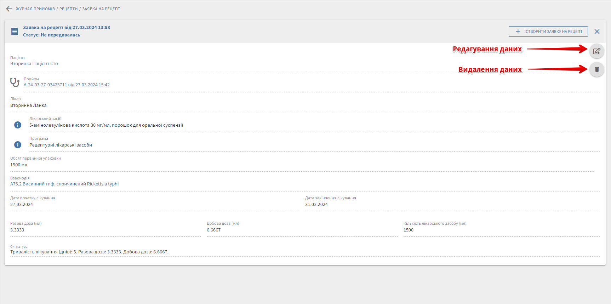Click the treatment start date 27.03.2024
The image size is (611, 304).
pos(22,205)
